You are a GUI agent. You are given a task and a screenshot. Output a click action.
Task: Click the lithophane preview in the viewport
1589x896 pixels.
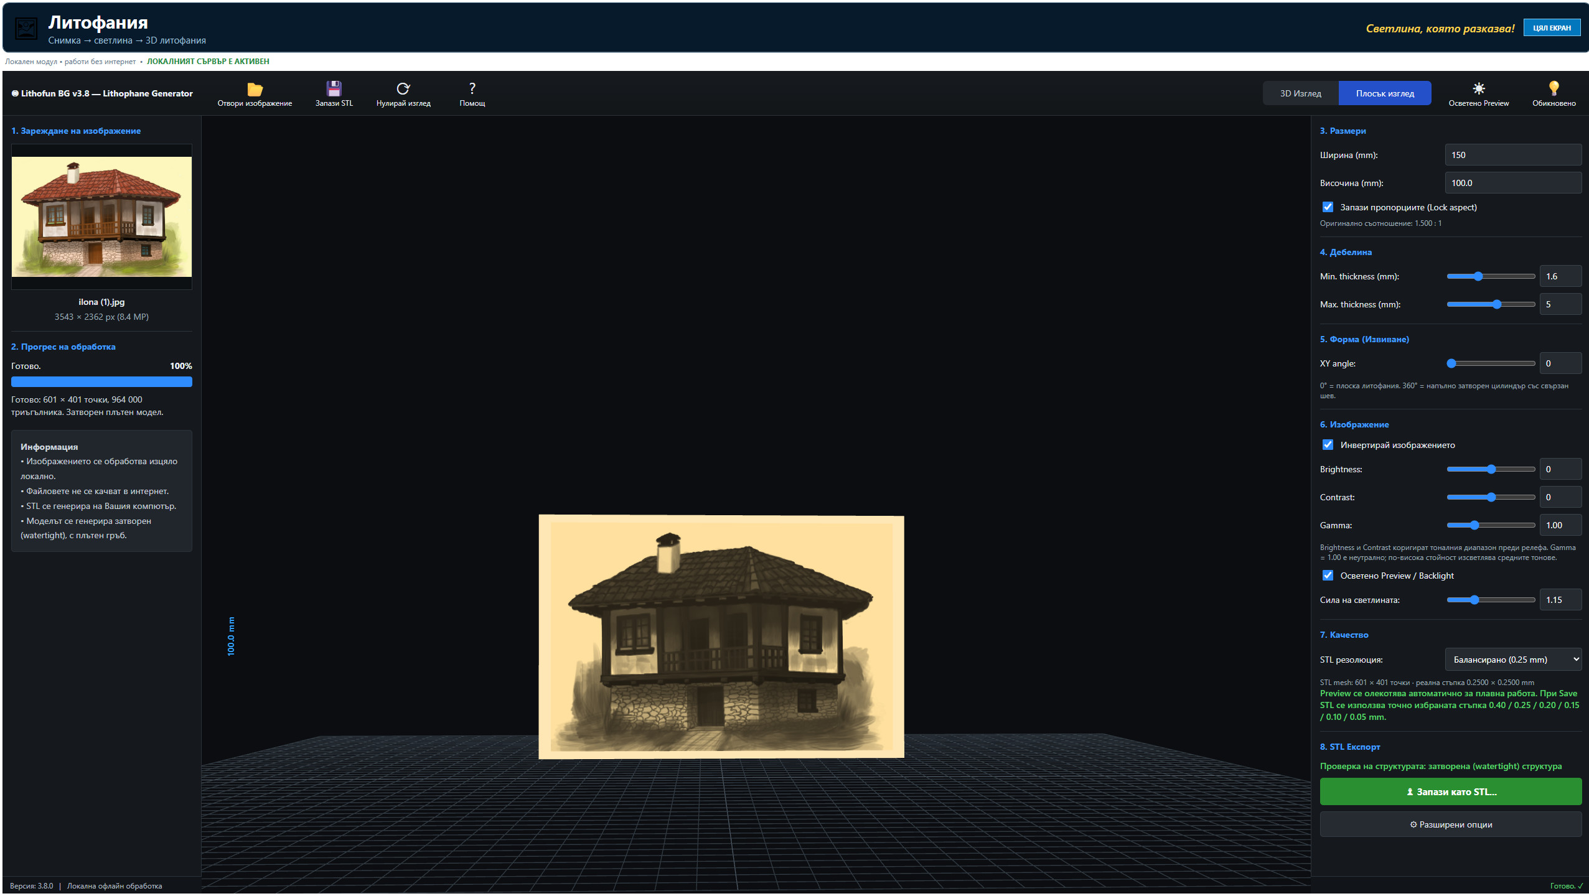click(x=721, y=637)
